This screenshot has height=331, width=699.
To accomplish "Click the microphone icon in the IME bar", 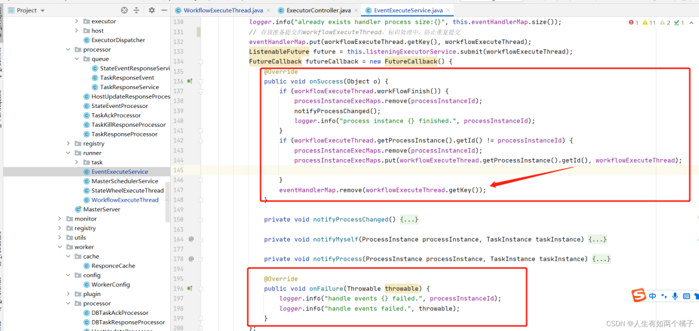I will (675, 296).
